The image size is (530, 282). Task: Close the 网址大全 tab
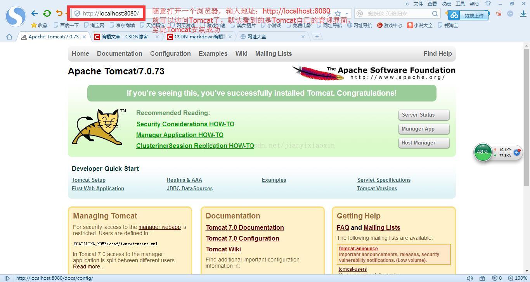[x=303, y=36]
